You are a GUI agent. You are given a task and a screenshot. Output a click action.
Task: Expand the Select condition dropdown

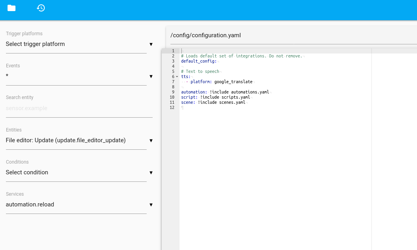76,173
